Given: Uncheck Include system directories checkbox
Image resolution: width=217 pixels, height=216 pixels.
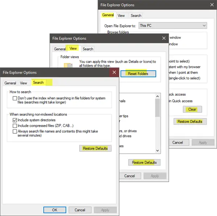Looking at the screenshot, I should pos(15,120).
